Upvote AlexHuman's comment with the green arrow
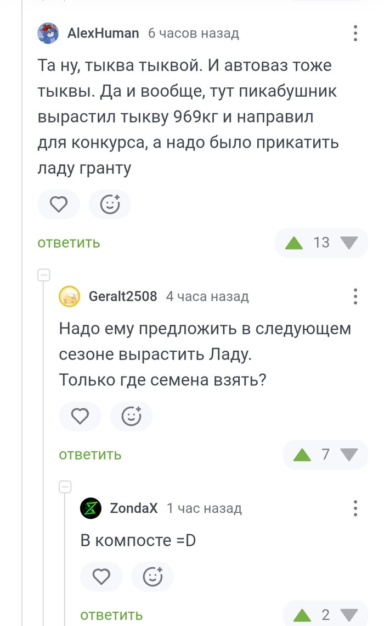Image resolution: width=384 pixels, height=626 pixels. pos(293,242)
